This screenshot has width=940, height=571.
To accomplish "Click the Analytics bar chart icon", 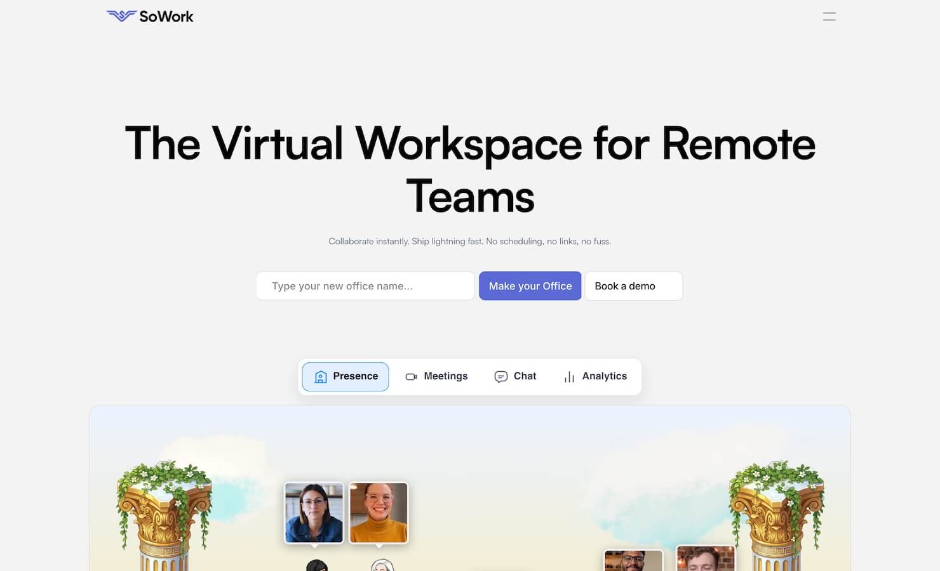I will point(569,377).
